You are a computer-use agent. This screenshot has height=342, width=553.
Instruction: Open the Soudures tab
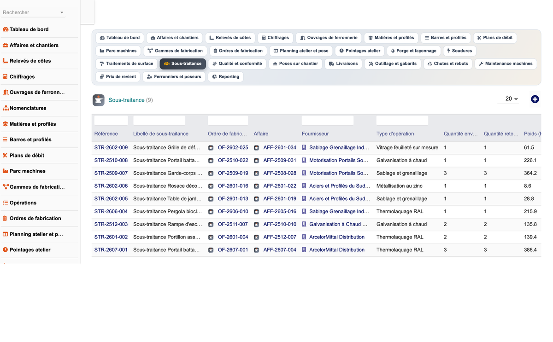pyautogui.click(x=459, y=51)
